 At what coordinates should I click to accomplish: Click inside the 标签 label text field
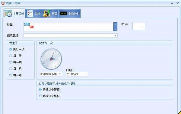[x=68, y=27]
